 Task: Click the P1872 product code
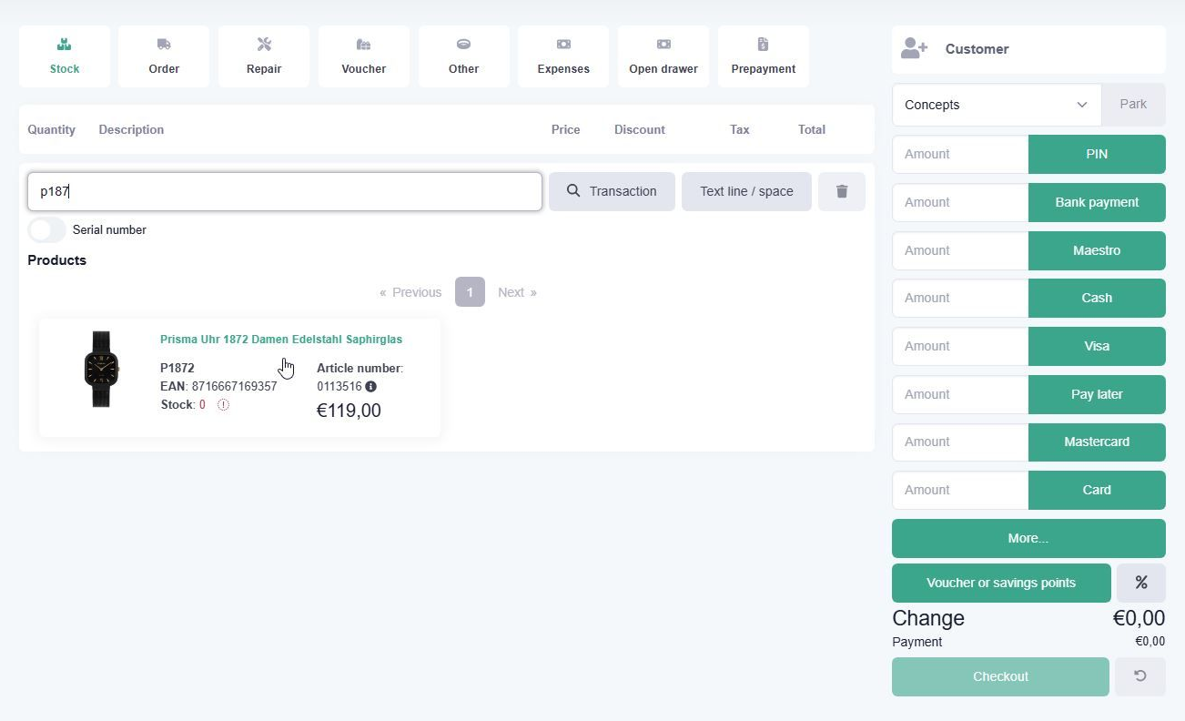(177, 369)
